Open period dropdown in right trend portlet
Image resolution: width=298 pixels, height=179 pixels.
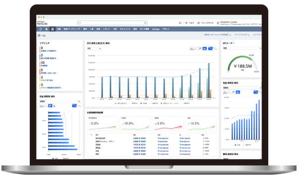coord(242,88)
